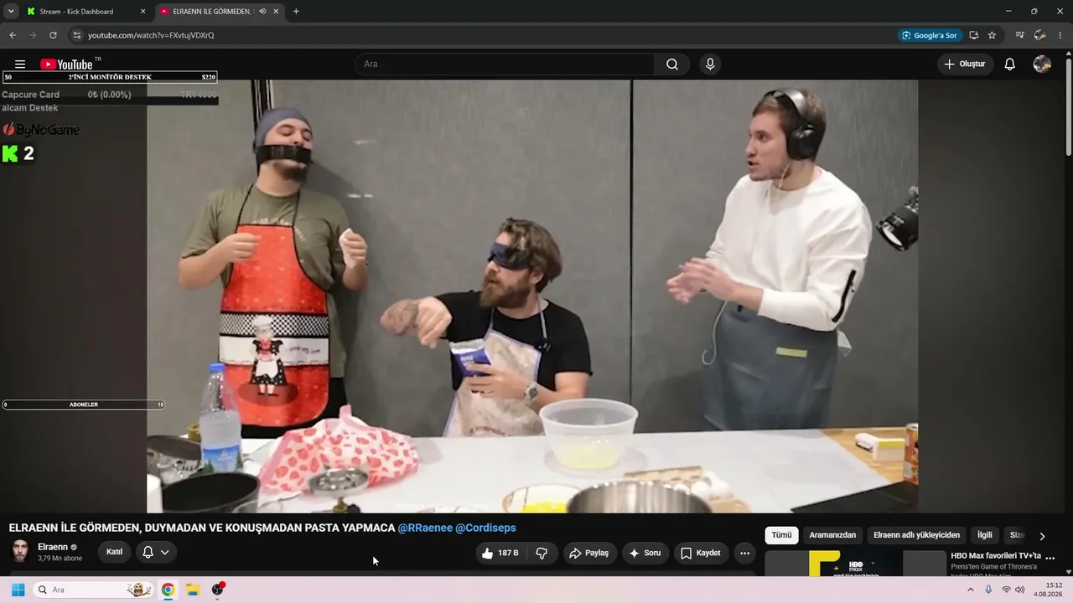Go back to the previous page

tap(13, 35)
